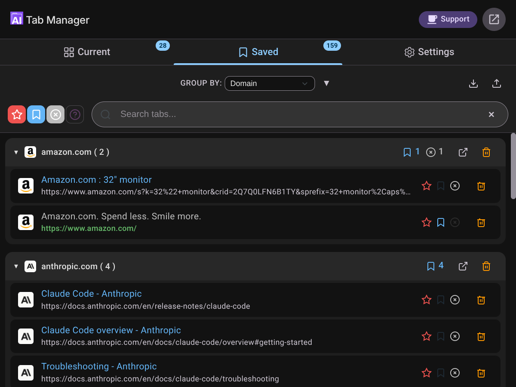Click the upload import icon
The height and width of the screenshot is (387, 516).
497,83
